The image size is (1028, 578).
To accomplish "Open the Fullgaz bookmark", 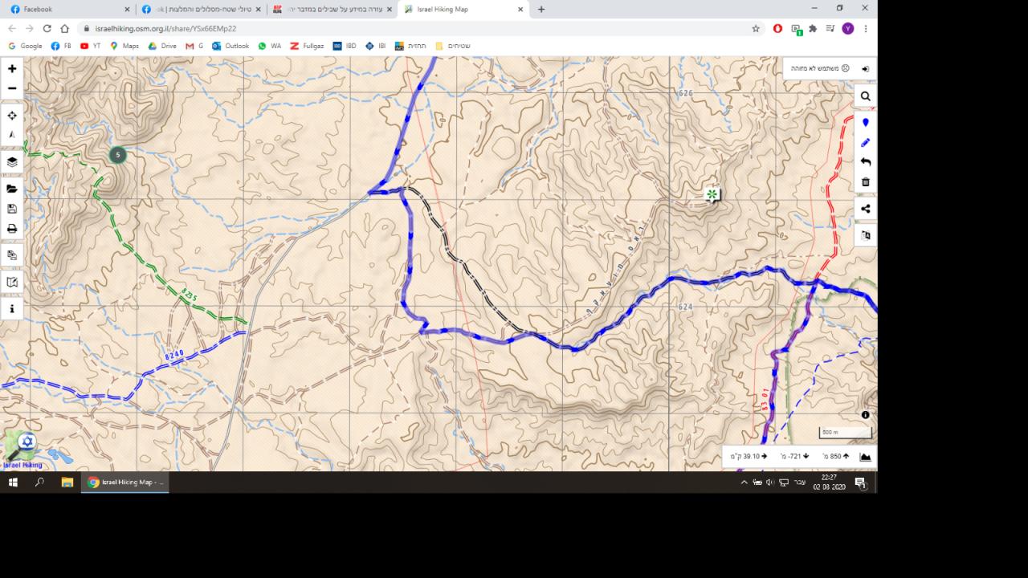I will tap(306, 46).
